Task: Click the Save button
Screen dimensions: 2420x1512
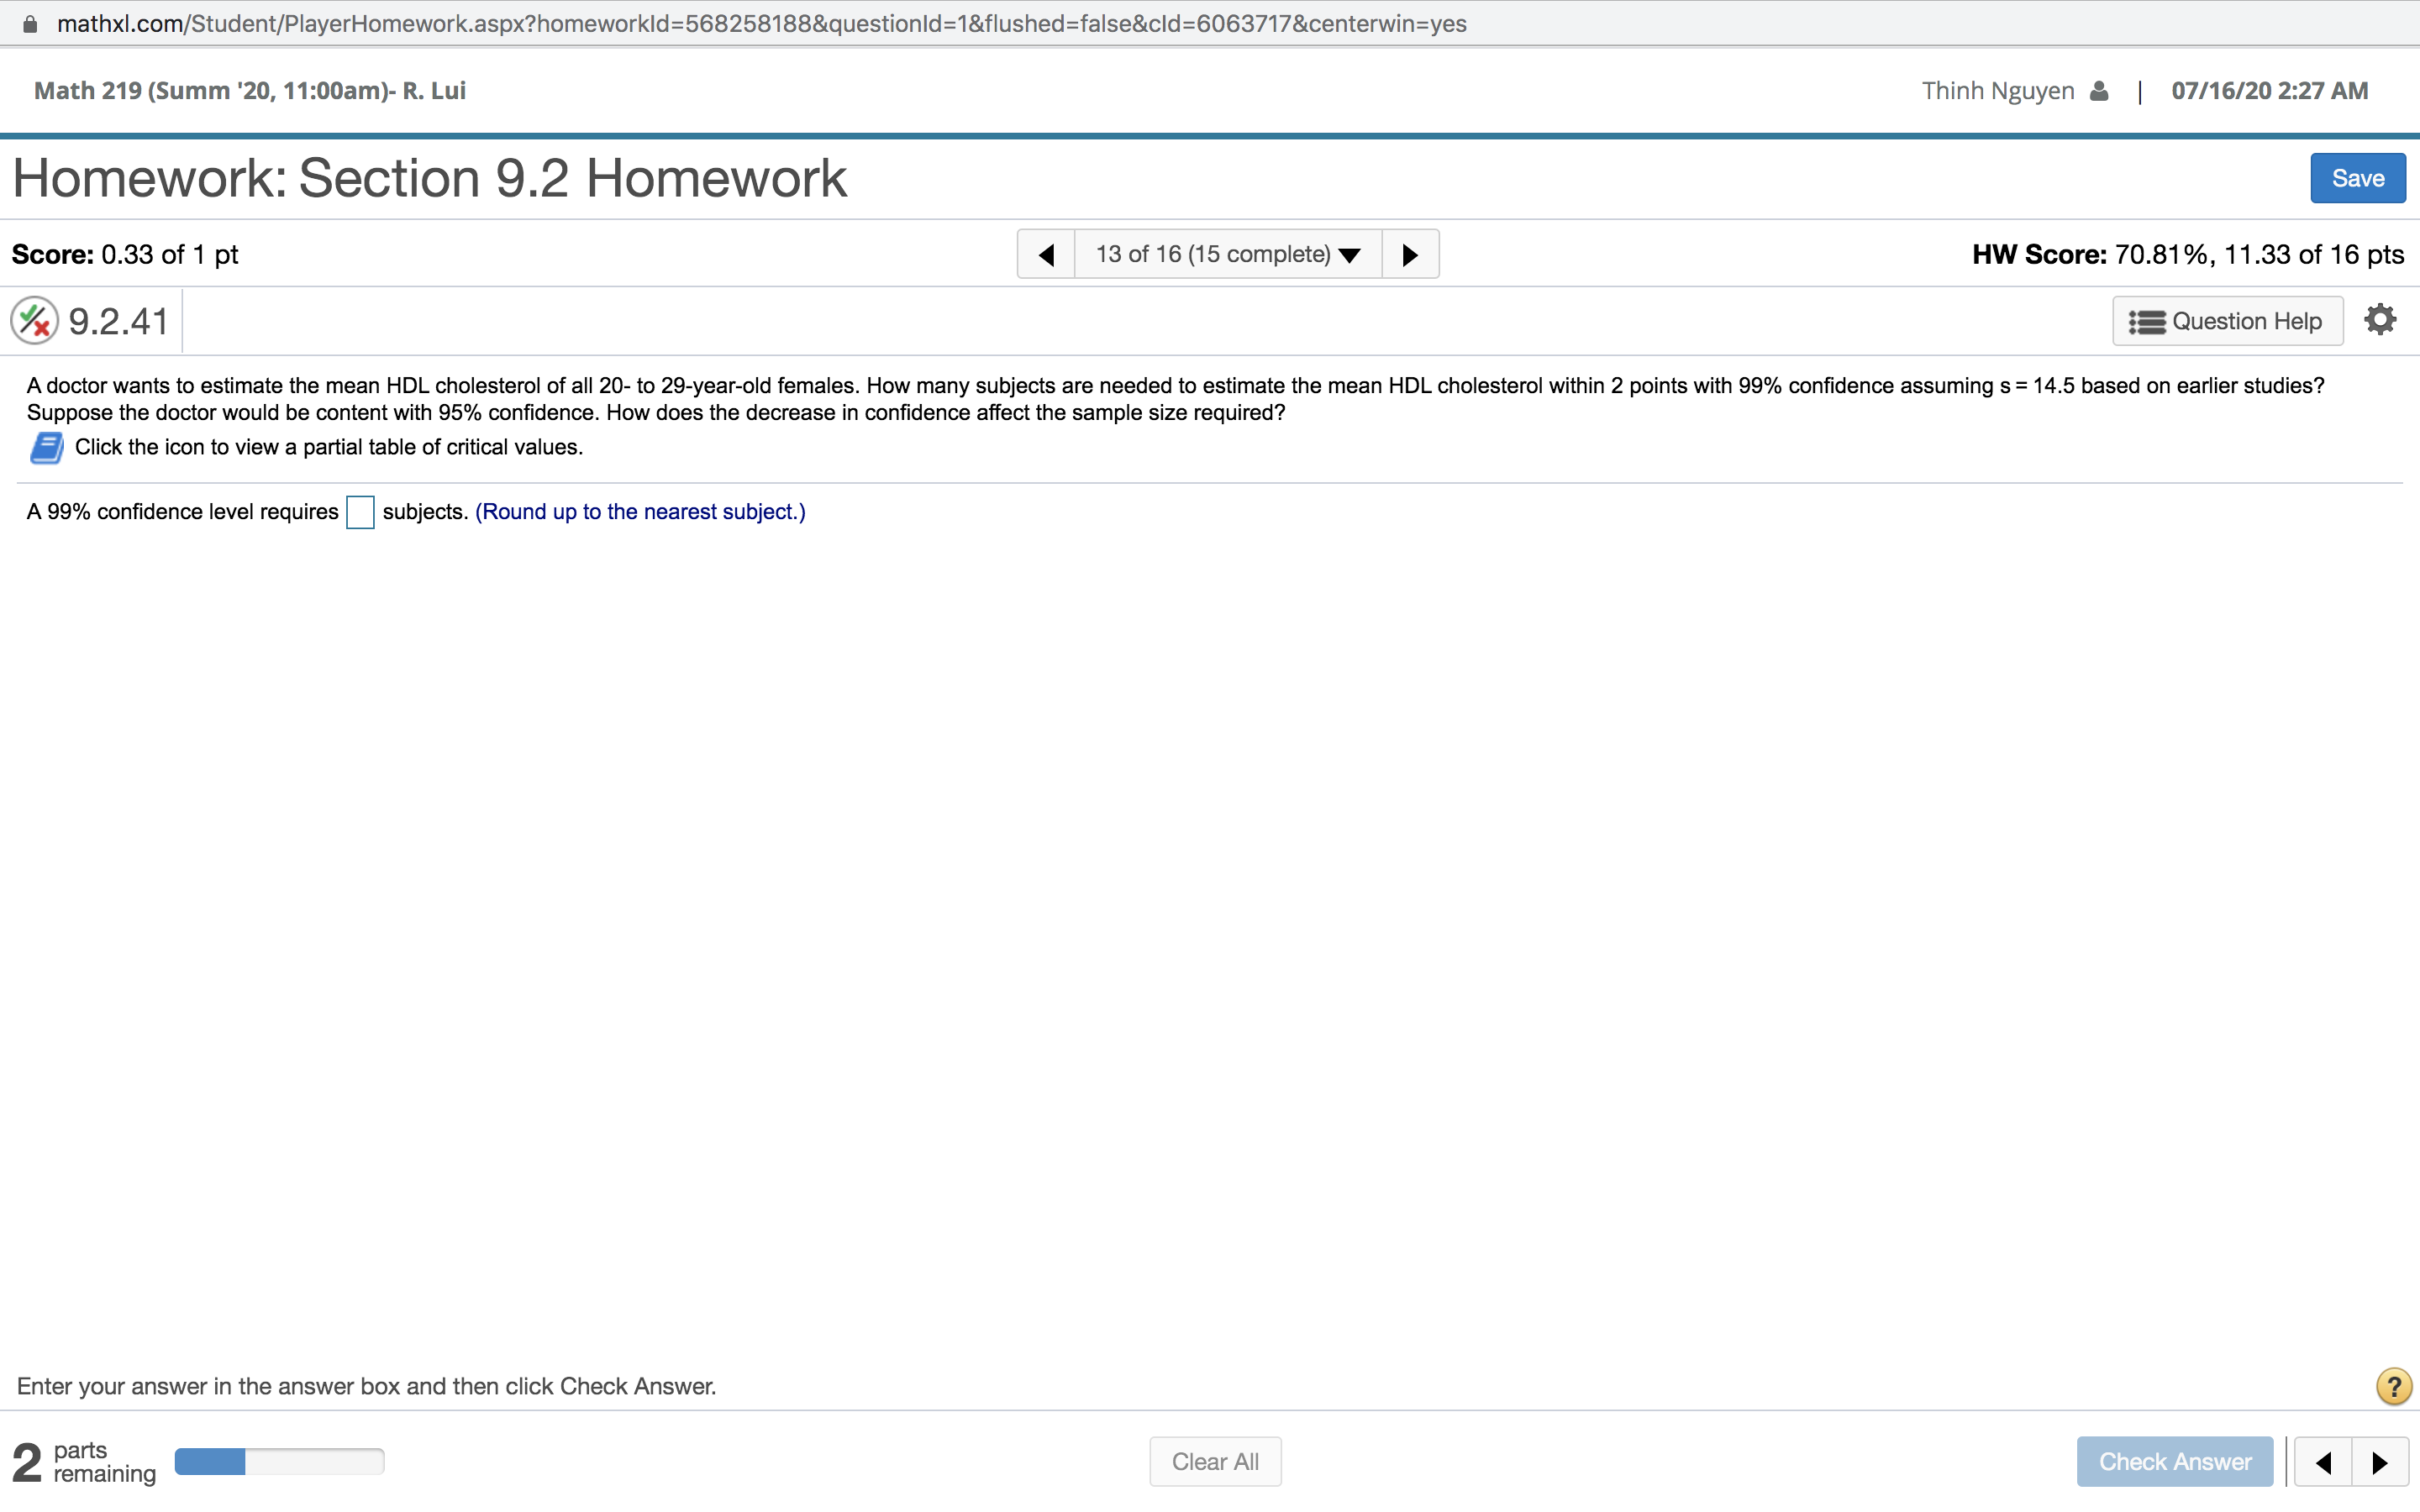Action: [2356, 177]
